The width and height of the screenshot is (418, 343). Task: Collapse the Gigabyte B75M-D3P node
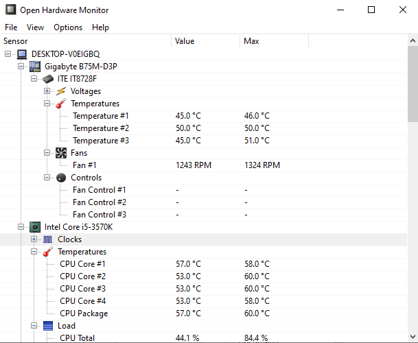(x=21, y=67)
